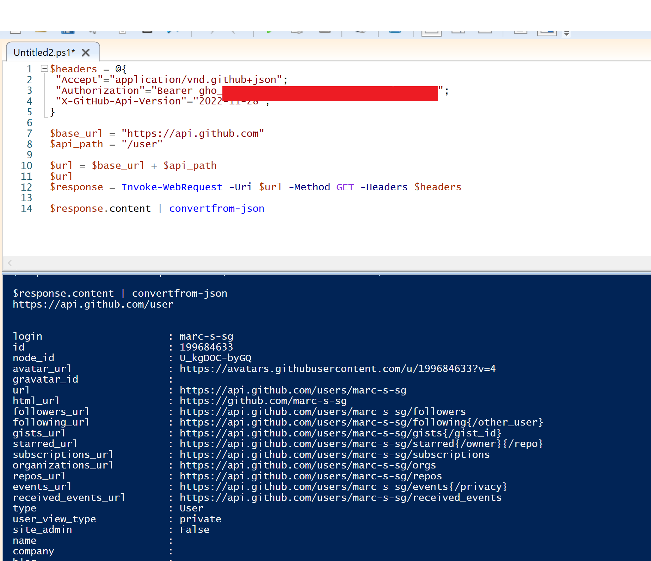Click the Run Selection toolbar icon
Viewport: 651px width, 561px height.
[297, 32]
